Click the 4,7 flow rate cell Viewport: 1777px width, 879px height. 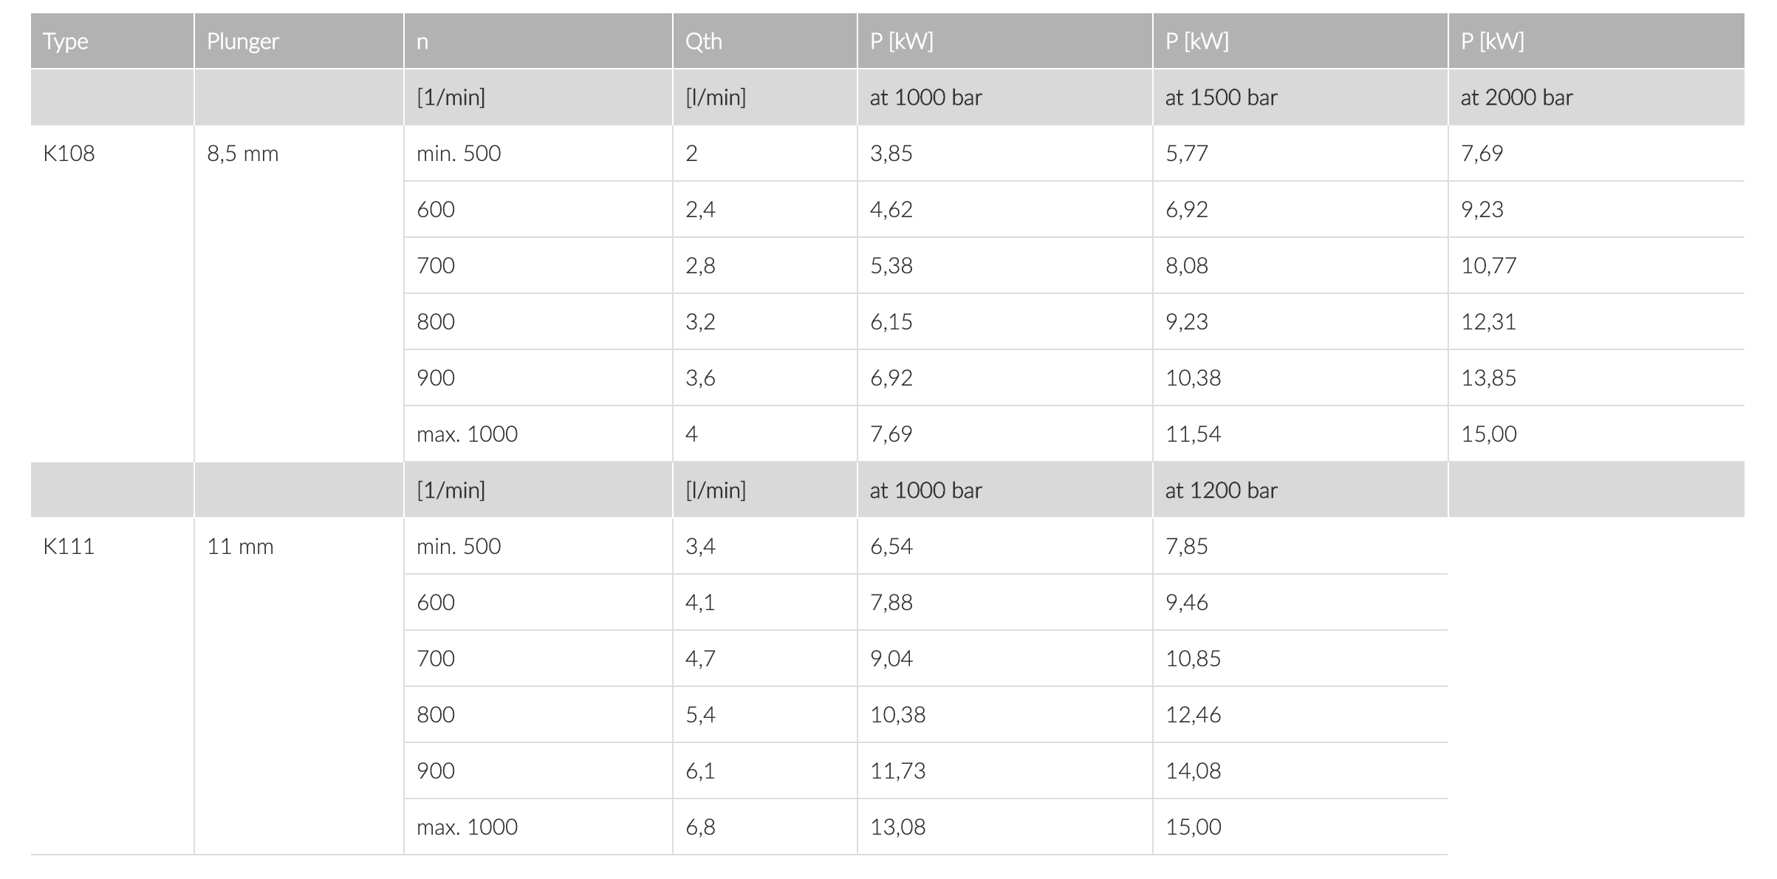(x=700, y=659)
